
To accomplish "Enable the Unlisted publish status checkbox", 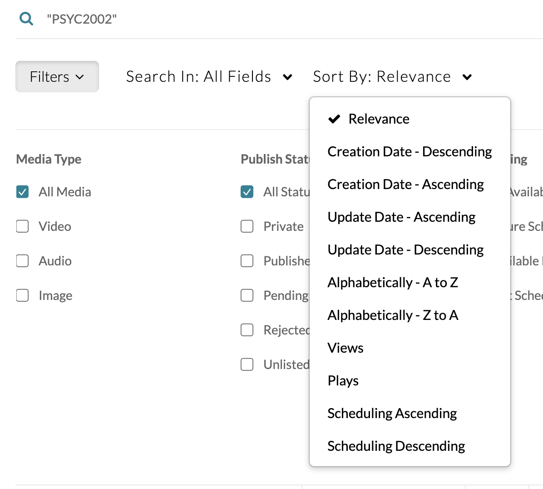I will pyautogui.click(x=247, y=364).
